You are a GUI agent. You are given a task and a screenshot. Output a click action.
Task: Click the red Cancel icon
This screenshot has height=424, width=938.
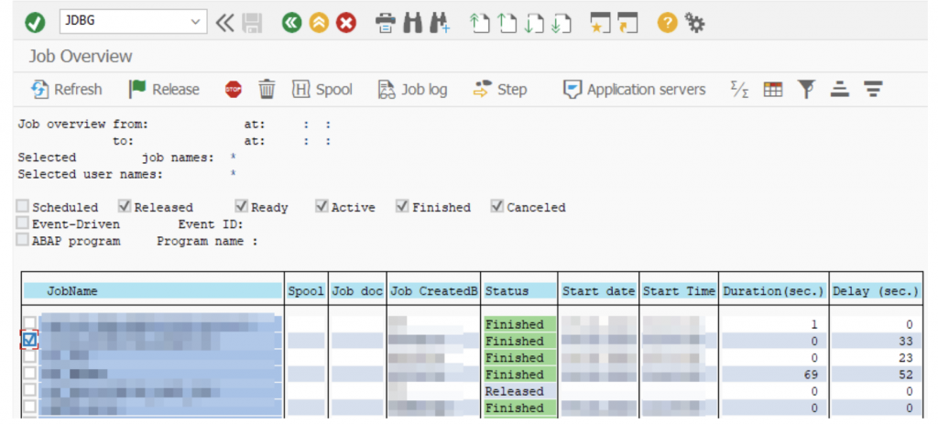(345, 22)
